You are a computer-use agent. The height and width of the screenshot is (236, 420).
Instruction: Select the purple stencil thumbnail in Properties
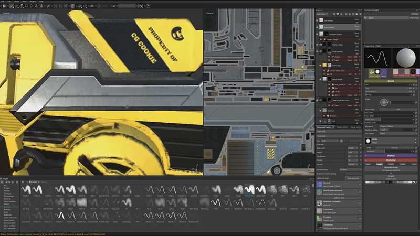tap(384, 72)
